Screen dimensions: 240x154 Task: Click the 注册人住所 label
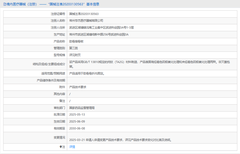pos(58,28)
